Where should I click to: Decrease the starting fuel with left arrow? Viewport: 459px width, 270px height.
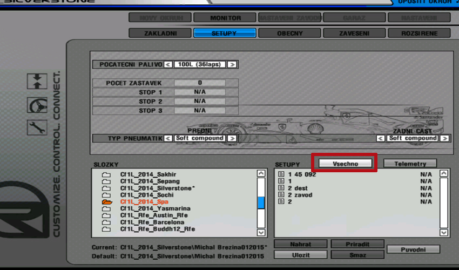[x=168, y=64]
